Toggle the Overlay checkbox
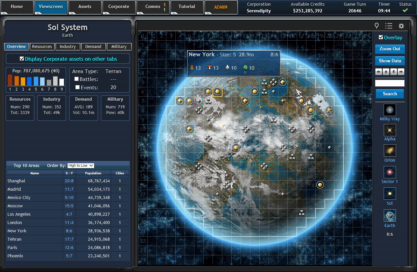Screen dimensions: 417x272 pos(381,37)
